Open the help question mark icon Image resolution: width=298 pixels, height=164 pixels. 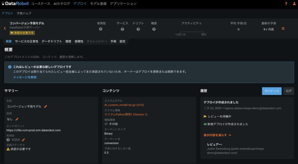pyautogui.click(x=286, y=3)
